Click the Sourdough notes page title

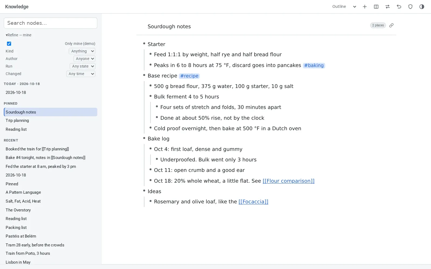[169, 26]
